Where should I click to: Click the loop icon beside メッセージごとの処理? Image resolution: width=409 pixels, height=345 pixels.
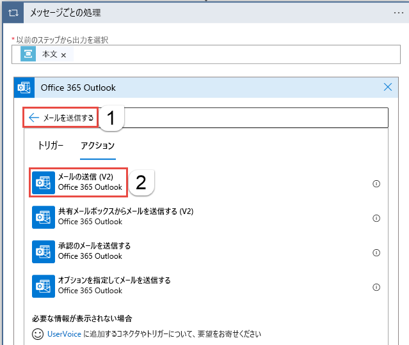tap(13, 13)
